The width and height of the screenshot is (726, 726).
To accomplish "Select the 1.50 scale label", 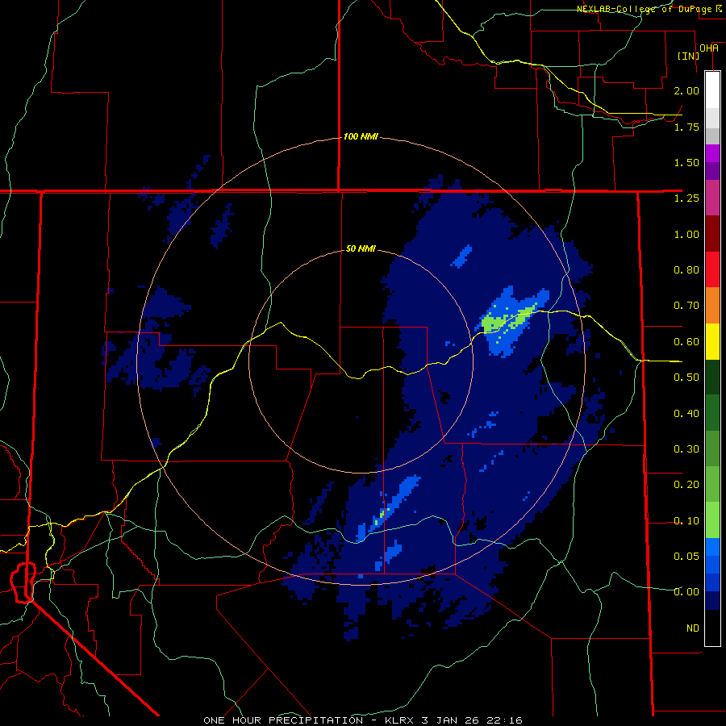I will pos(686,162).
